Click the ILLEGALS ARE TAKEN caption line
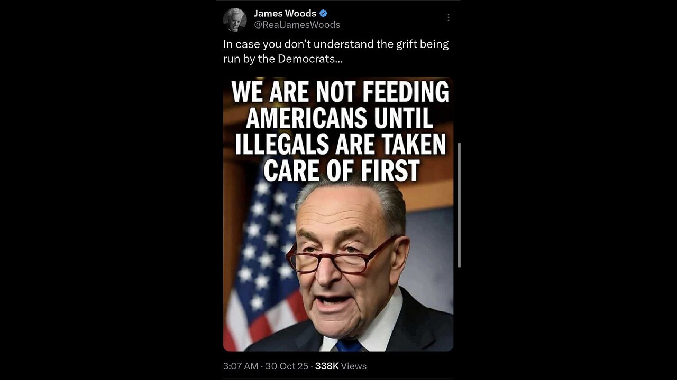 341,144
